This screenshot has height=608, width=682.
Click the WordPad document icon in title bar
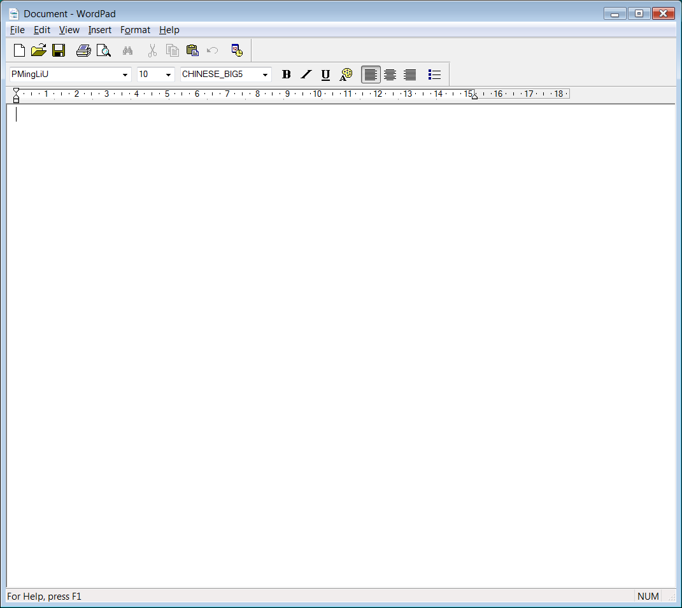[14, 14]
